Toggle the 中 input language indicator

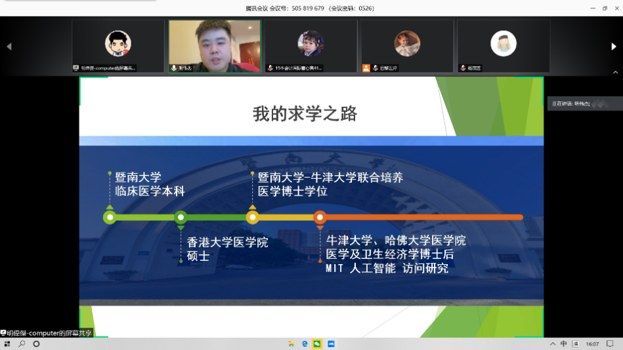pos(563,343)
